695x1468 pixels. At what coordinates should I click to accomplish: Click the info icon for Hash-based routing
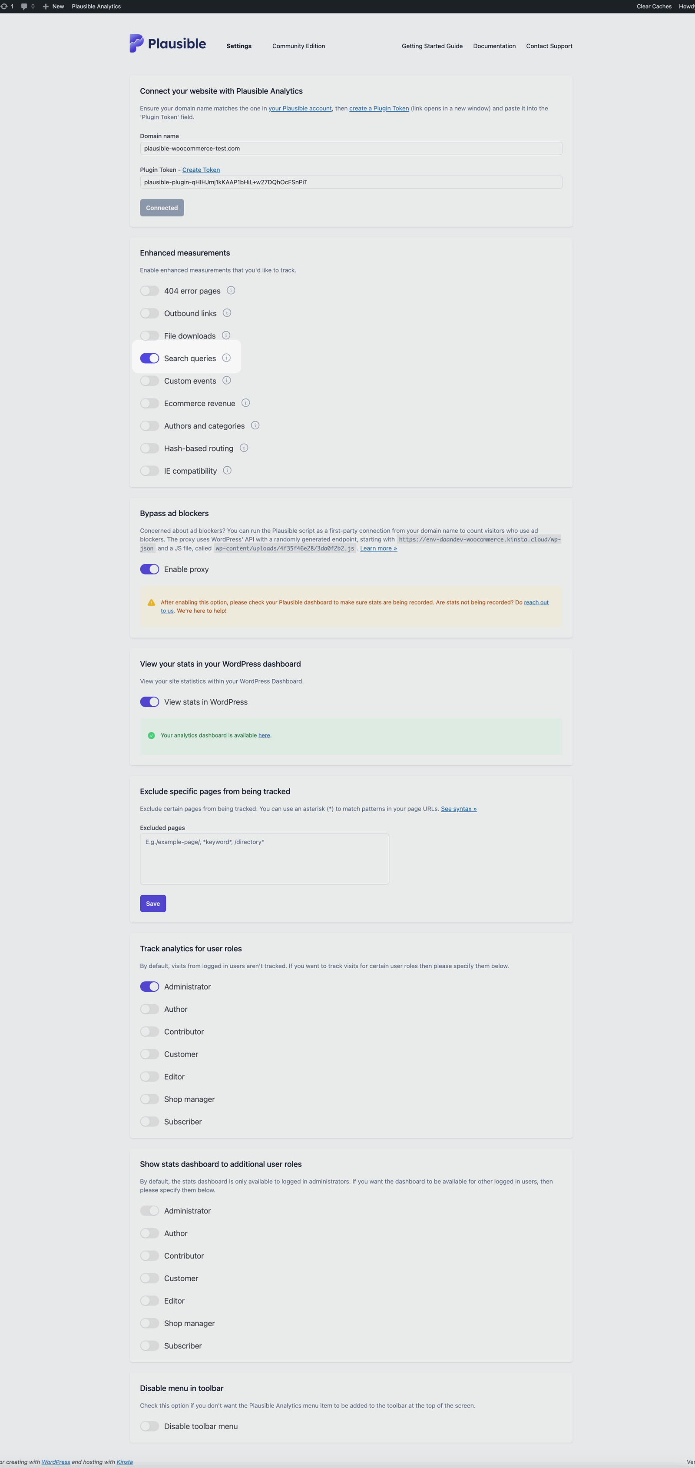click(x=244, y=448)
